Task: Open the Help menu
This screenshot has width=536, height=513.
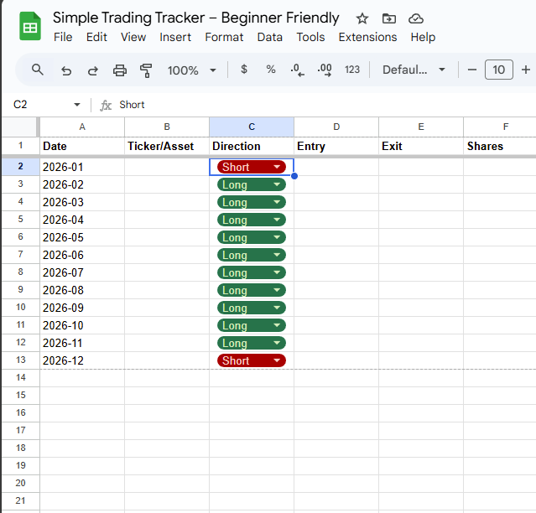Action: point(423,37)
